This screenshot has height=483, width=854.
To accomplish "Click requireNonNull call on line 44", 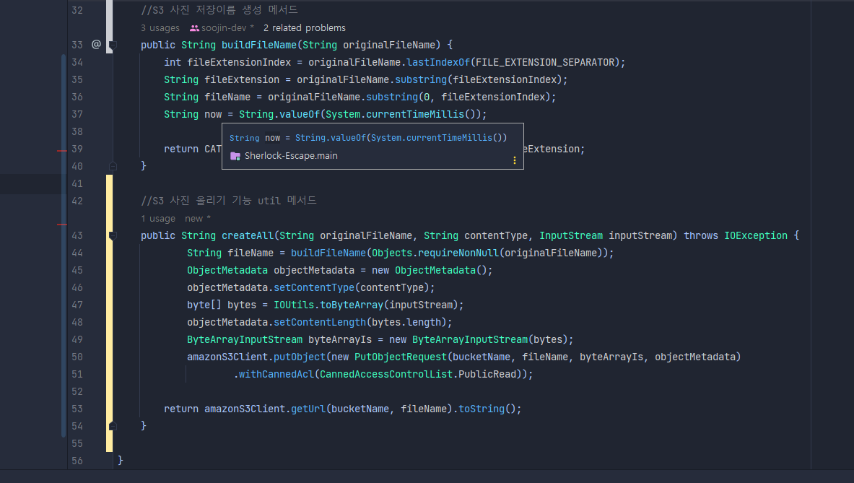I will (458, 253).
